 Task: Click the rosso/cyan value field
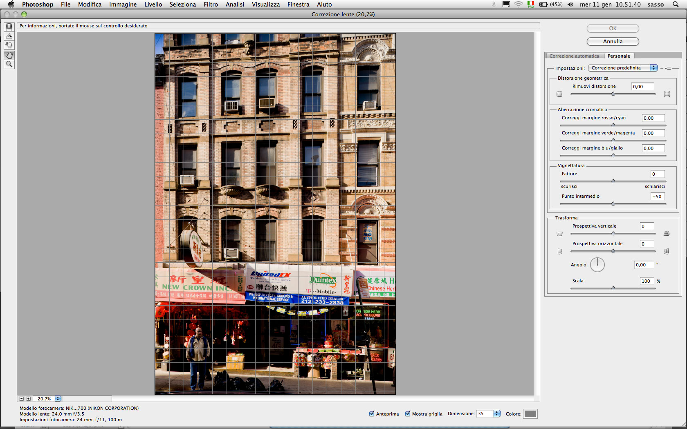pyautogui.click(x=653, y=118)
